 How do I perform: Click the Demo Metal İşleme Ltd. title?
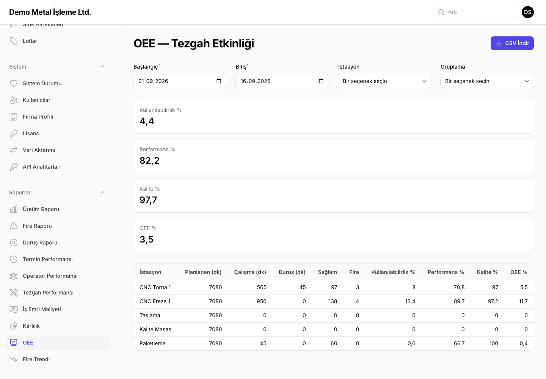tap(50, 12)
